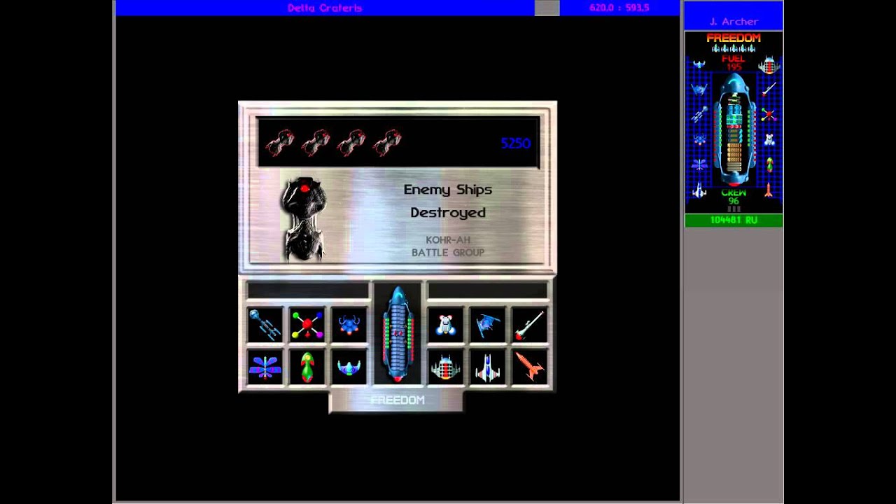This screenshot has height=504, width=896.
Task: Select the white striped fighter in fleet grid
Action: (x=488, y=367)
